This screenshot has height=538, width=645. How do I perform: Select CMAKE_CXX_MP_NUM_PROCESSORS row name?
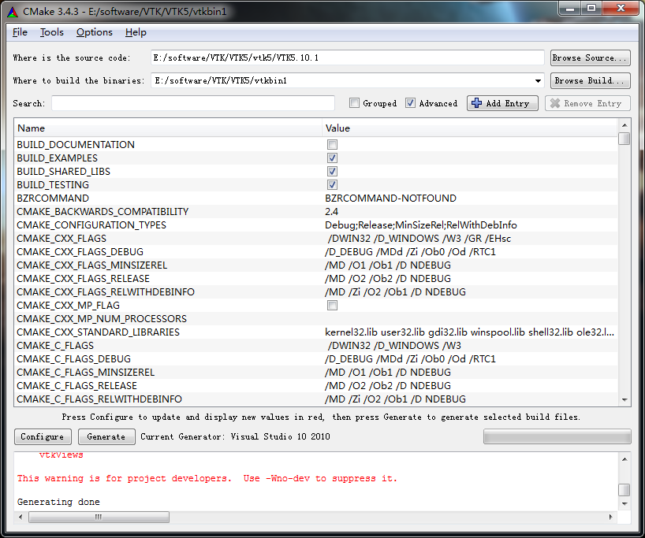tap(102, 319)
